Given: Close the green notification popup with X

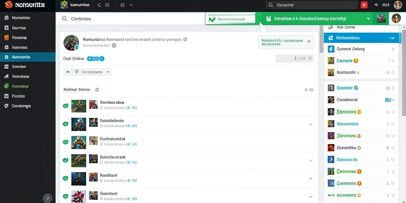Looking at the screenshot, I should tap(308, 41).
